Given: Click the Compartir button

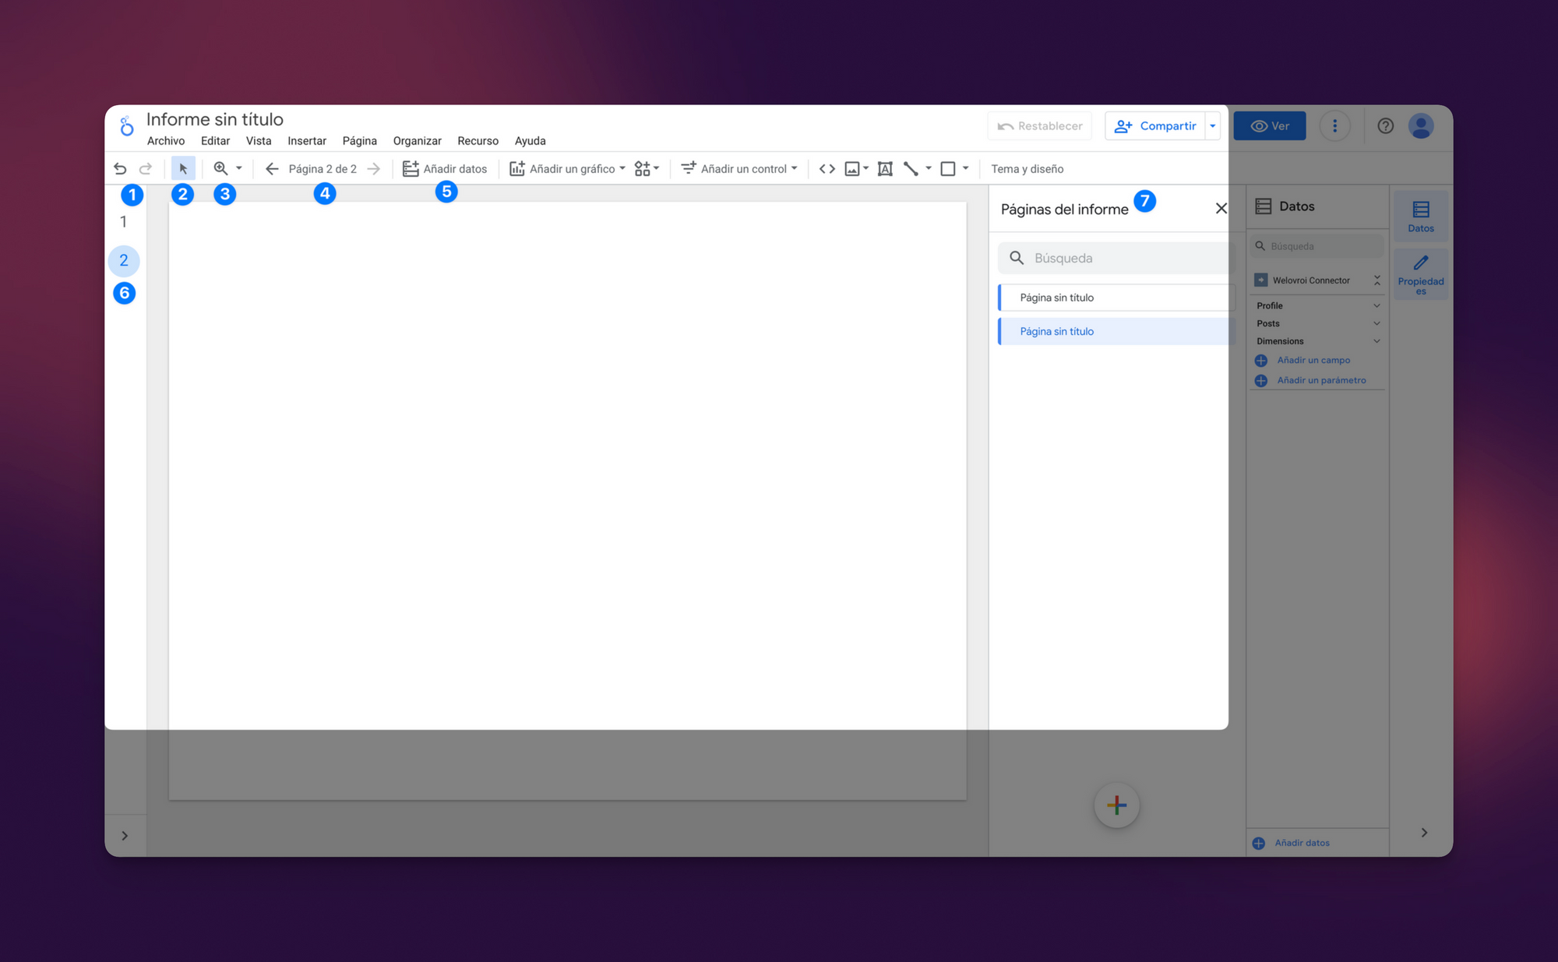Looking at the screenshot, I should 1155,125.
